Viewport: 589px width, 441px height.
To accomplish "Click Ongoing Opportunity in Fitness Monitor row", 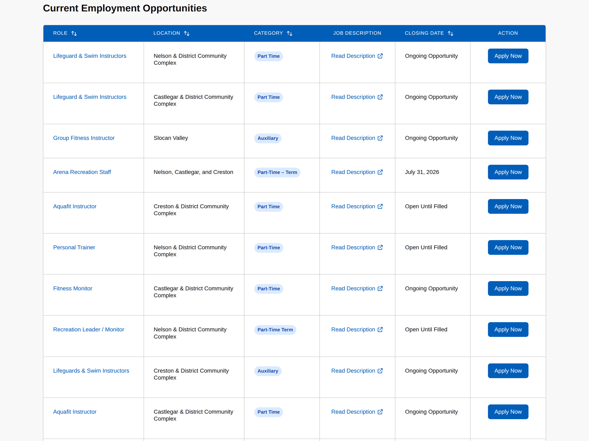I will (431, 288).
